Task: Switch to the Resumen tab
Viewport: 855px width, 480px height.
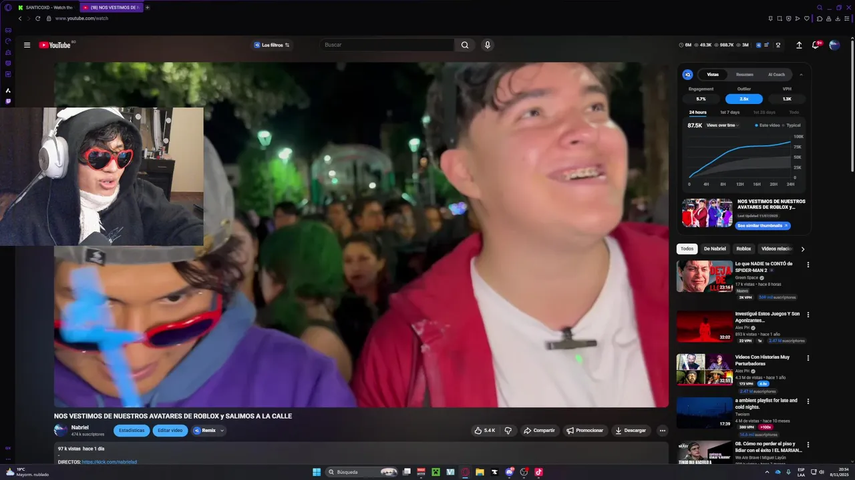Action: tap(744, 75)
